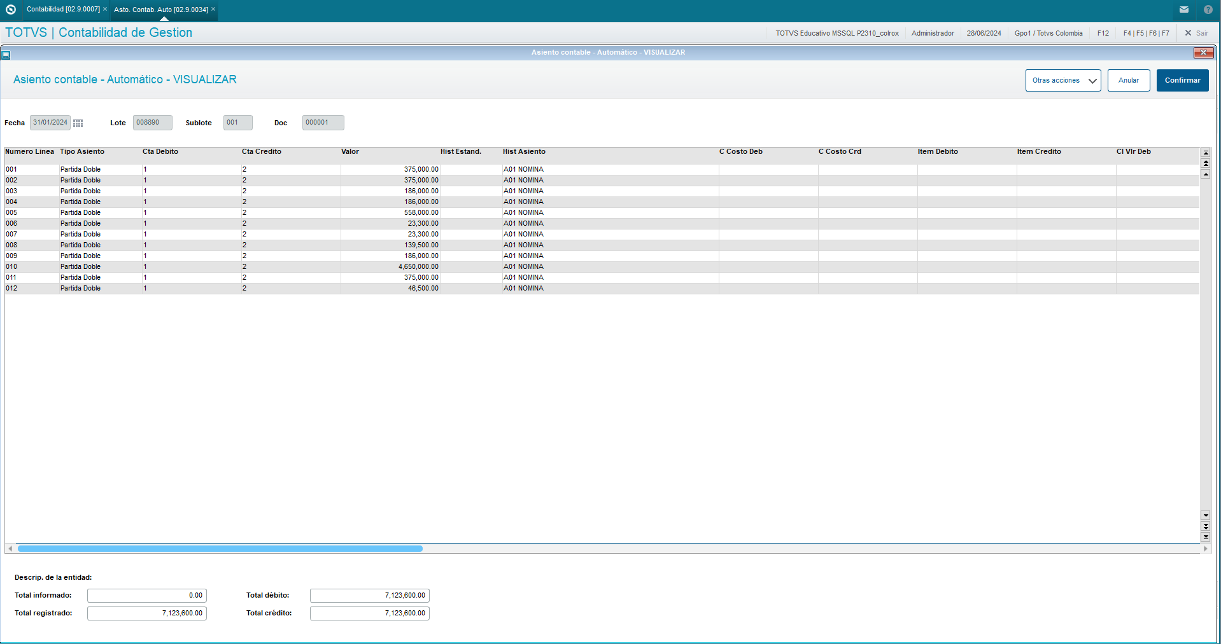Jump to the top of the grid using the scrollbar arrow
Viewport: 1221px width, 644px height.
pos(1205,153)
